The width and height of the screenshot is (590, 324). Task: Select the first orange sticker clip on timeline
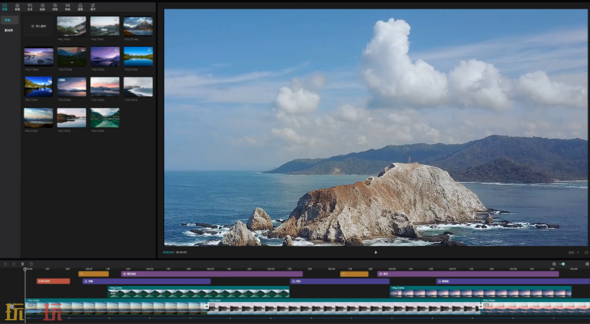tap(94, 274)
